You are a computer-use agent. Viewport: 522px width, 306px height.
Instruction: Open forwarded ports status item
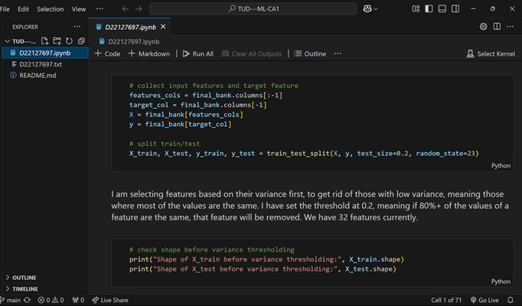click(x=78, y=300)
